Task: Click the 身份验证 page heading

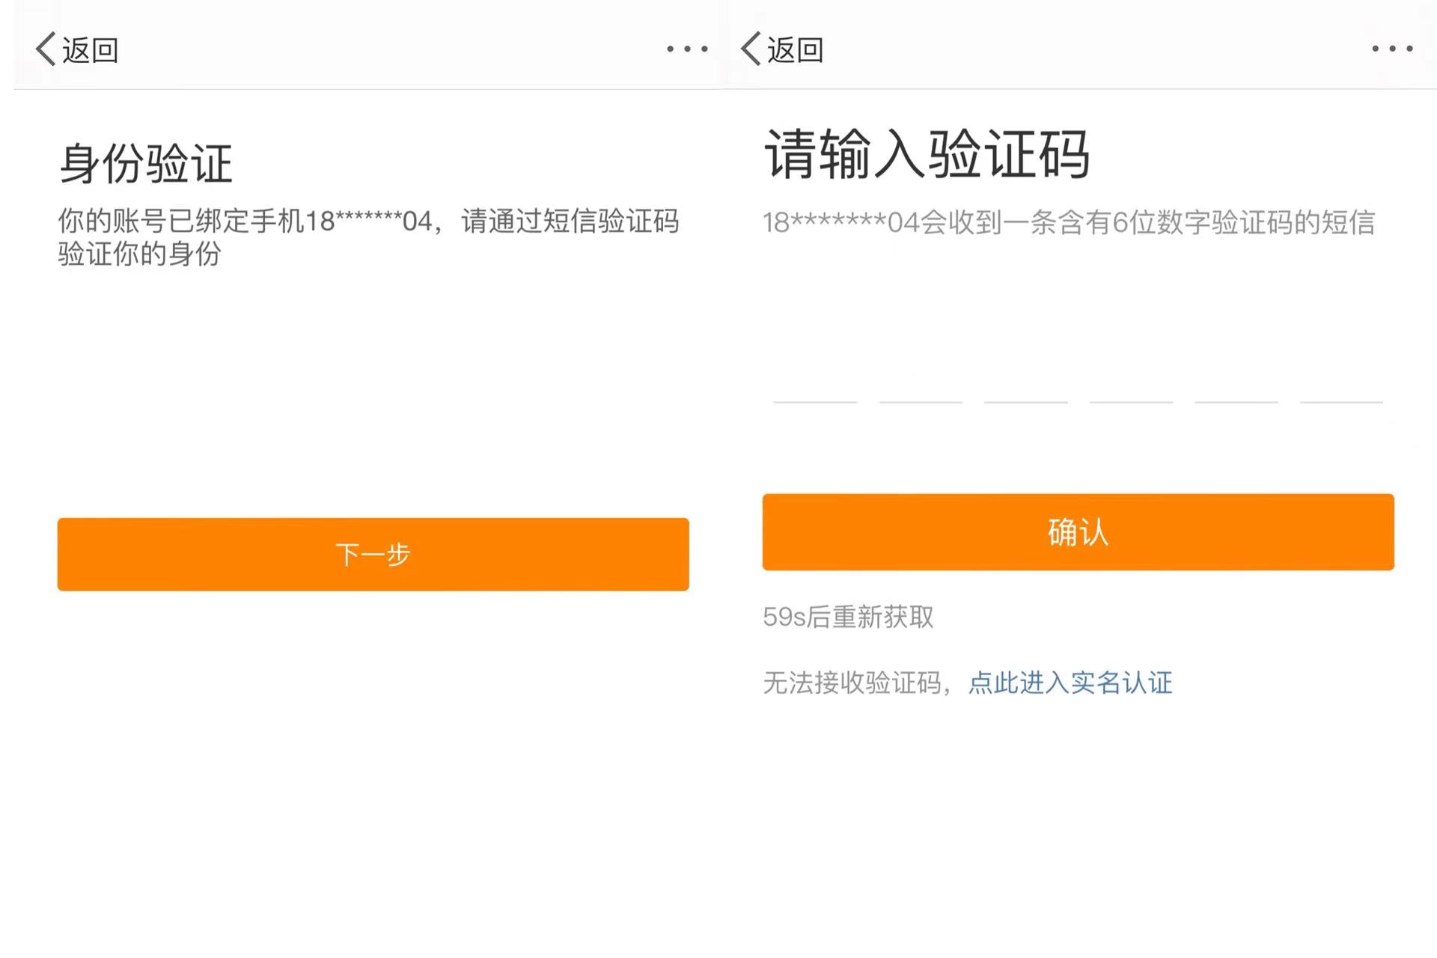Action: [x=146, y=163]
